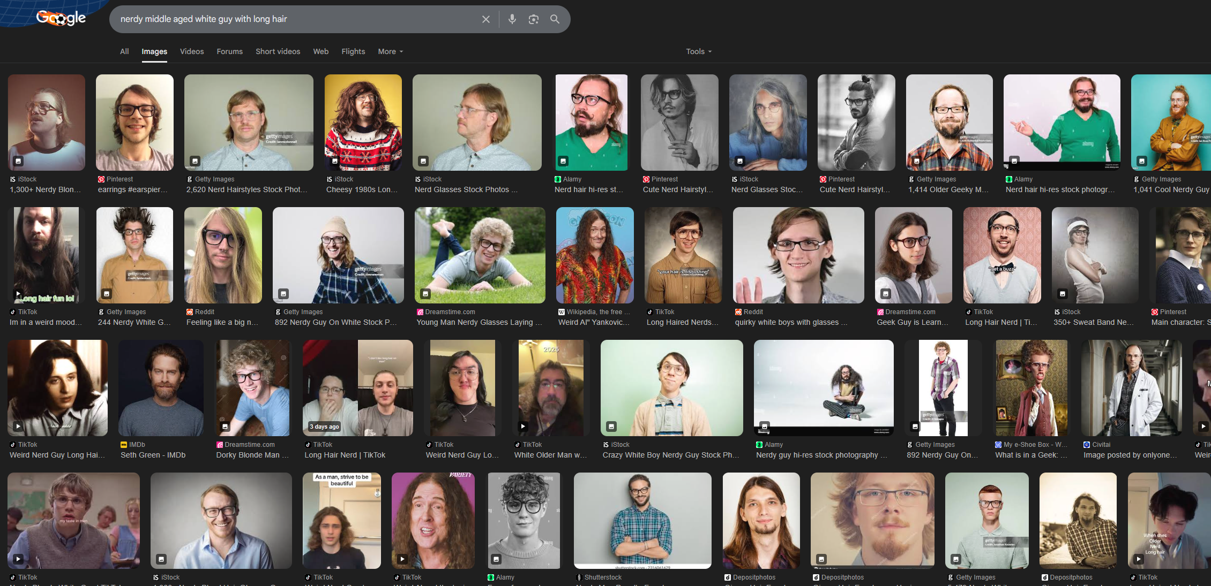Viewport: 1211px width, 586px height.
Task: Expand the Tools dropdown
Action: (699, 51)
